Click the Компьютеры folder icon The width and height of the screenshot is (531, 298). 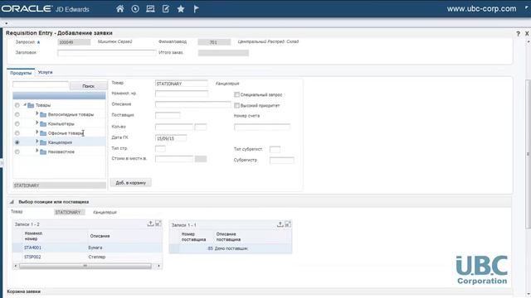[43, 124]
